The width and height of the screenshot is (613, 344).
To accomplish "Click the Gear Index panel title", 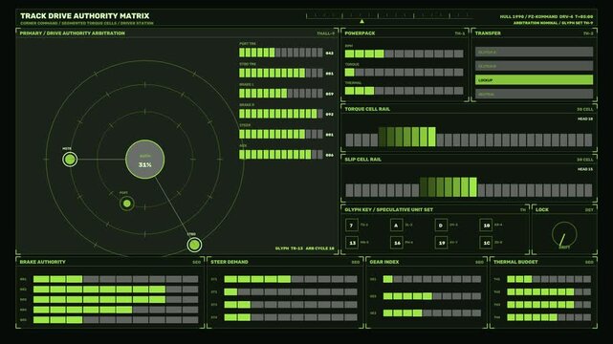I will coord(384,262).
